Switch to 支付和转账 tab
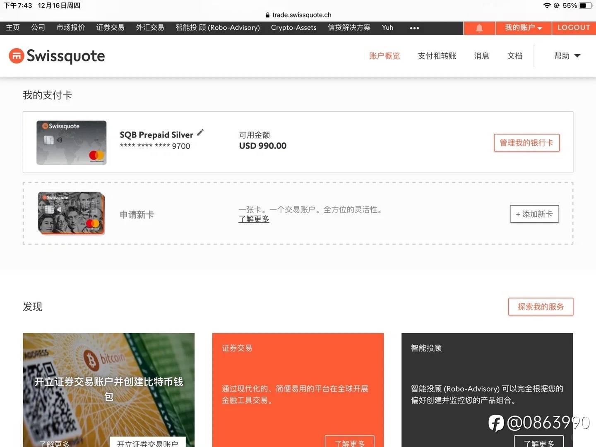This screenshot has height=447, width=596. coord(437,56)
